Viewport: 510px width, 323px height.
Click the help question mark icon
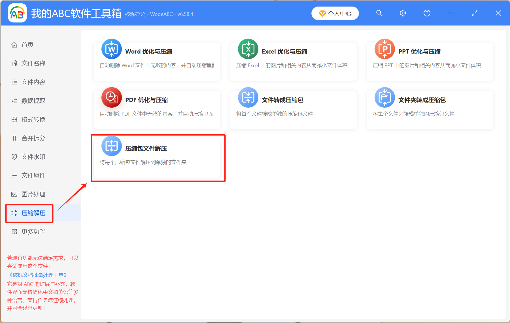(x=427, y=13)
